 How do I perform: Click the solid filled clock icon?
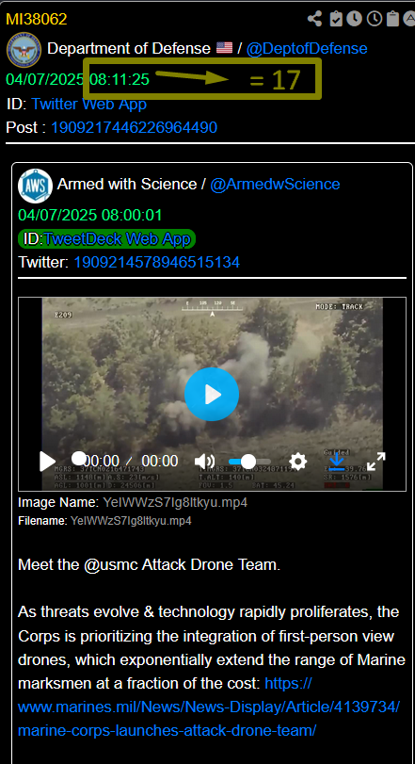coord(354,19)
